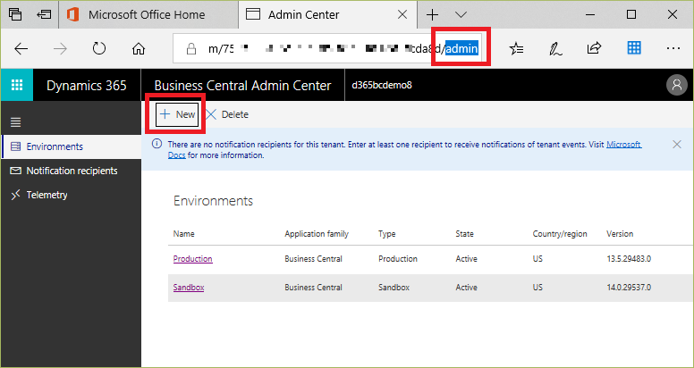Click the Dynamics 365 title

pyautogui.click(x=87, y=86)
